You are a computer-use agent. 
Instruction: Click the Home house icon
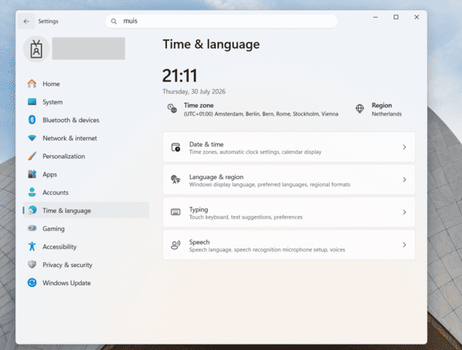click(32, 84)
